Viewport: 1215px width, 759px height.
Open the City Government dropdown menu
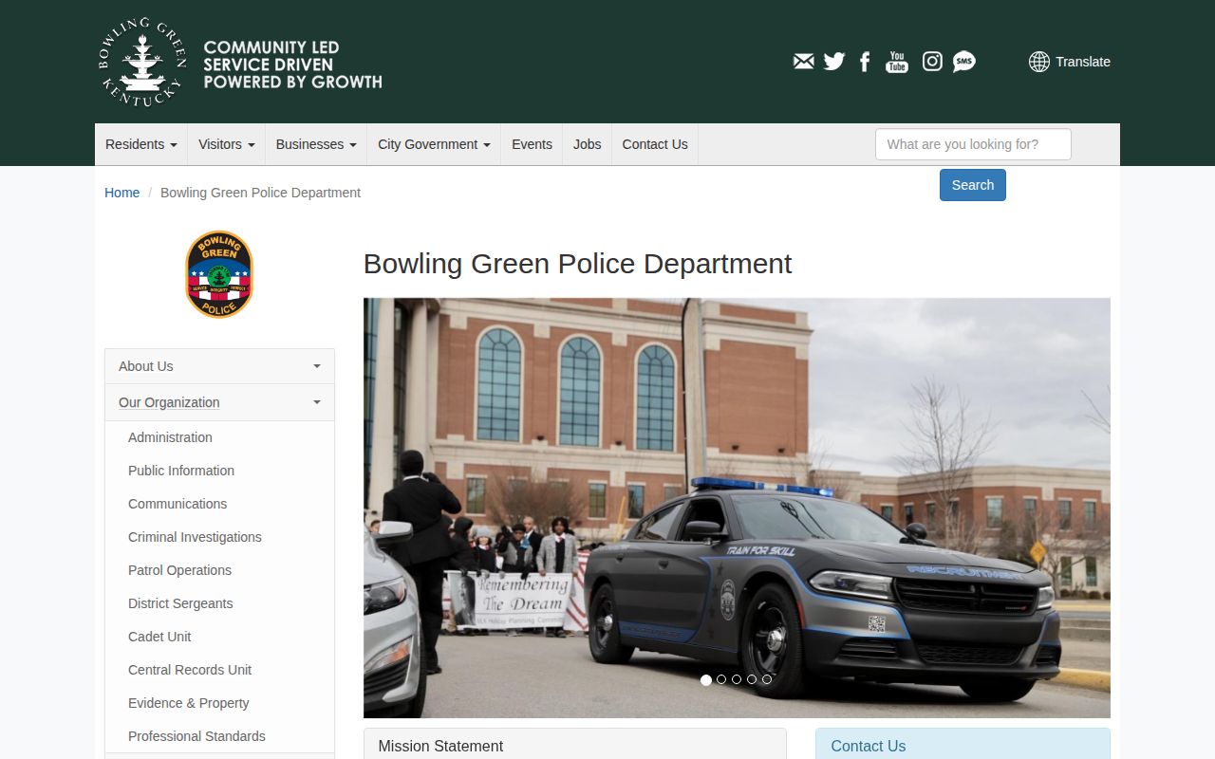pyautogui.click(x=434, y=144)
